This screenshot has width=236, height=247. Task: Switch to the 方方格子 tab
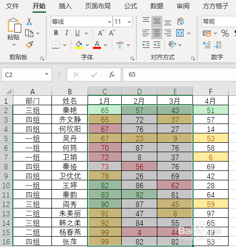(216, 6)
